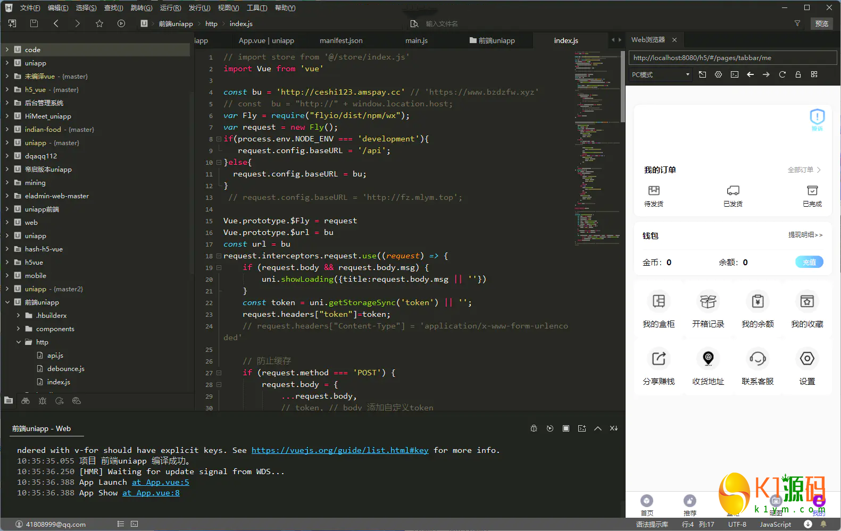
Task: Open the PC模式 device mode dropdown
Action: pos(660,74)
